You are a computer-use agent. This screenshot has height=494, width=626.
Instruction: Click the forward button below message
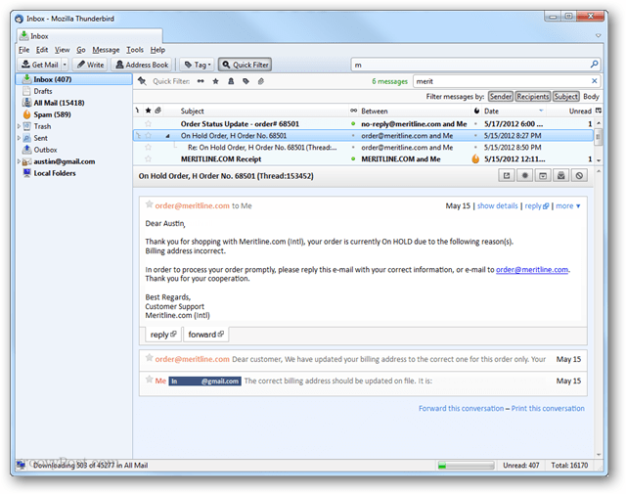point(205,335)
